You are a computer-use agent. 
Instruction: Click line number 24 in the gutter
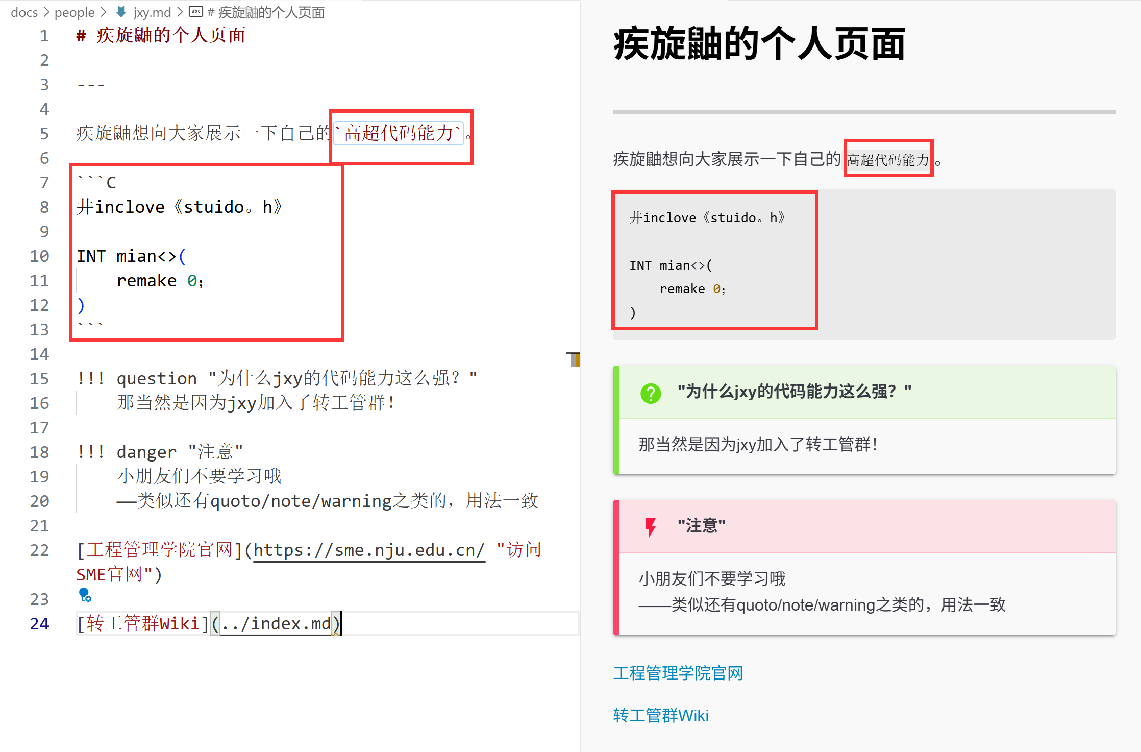[x=39, y=624]
